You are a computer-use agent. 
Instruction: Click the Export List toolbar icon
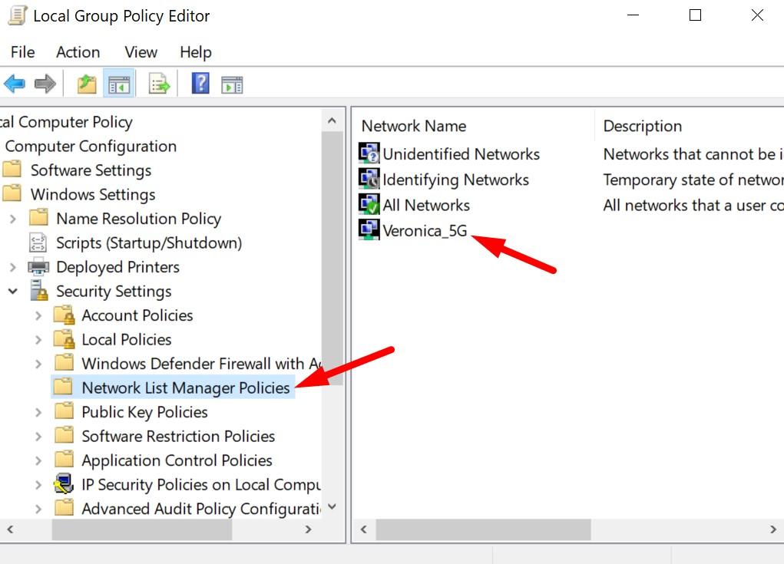pyautogui.click(x=160, y=84)
